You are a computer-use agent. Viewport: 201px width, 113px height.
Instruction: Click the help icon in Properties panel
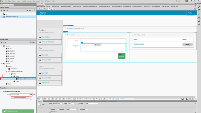[195, 103]
